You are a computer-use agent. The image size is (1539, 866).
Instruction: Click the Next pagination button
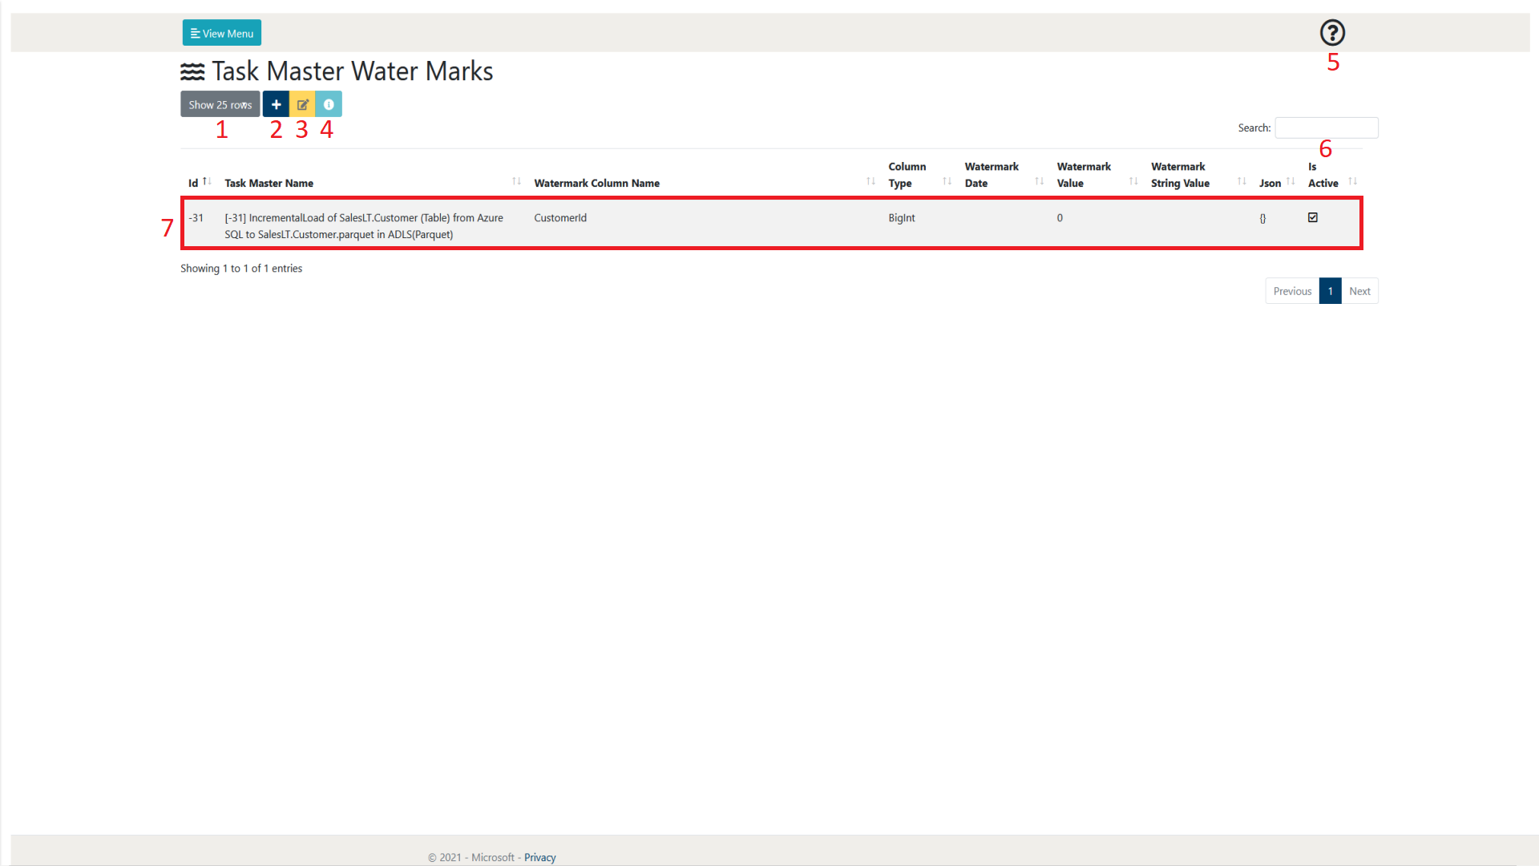(1359, 291)
